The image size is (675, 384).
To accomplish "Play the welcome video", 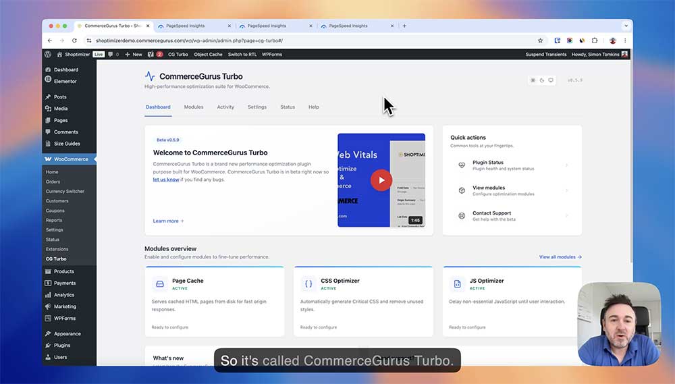I will point(381,180).
